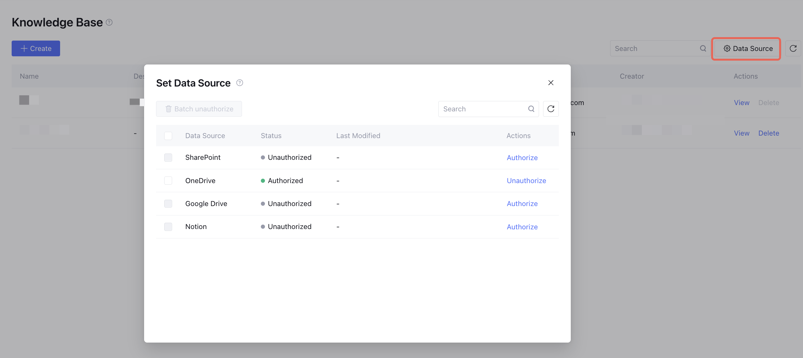Viewport: 803px width, 358px height.
Task: Toggle the Notion row checkbox
Action: tap(168, 227)
